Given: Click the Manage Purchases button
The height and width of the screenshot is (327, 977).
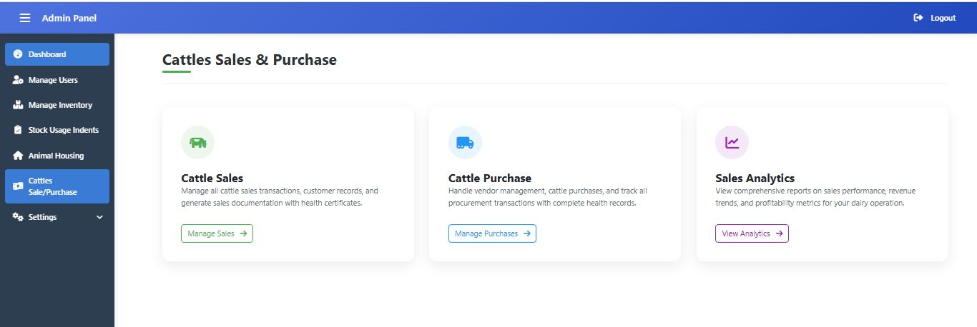Looking at the screenshot, I should tap(492, 233).
